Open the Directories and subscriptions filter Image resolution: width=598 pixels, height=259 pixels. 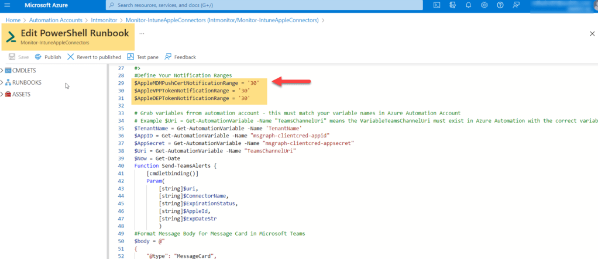coord(452,5)
